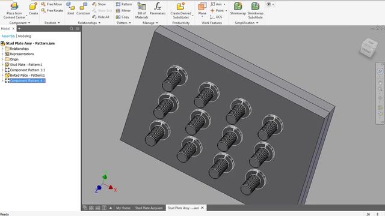Viewport: 385px width, 216px height.
Task: Expand the document tab bar arrow
Action: [x=111, y=208]
